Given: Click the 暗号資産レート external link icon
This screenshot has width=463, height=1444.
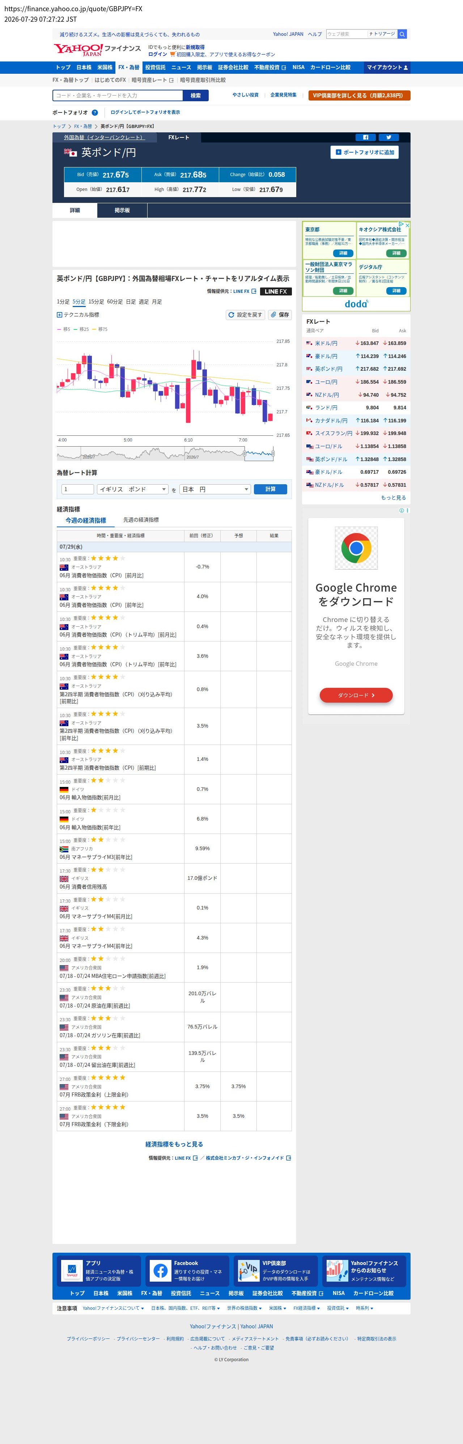Looking at the screenshot, I should (x=171, y=80).
